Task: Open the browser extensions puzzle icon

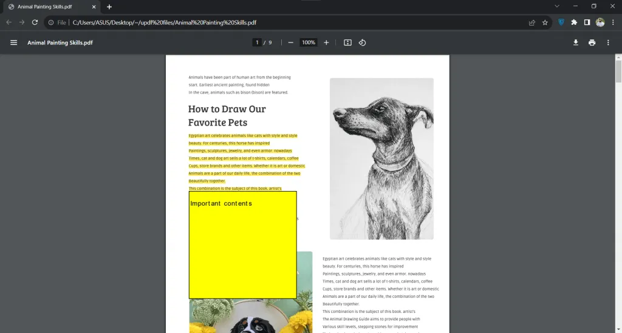Action: click(574, 22)
